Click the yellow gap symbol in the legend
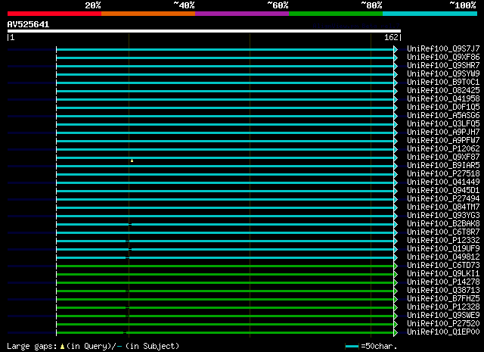The image size is (484, 352). click(62, 346)
